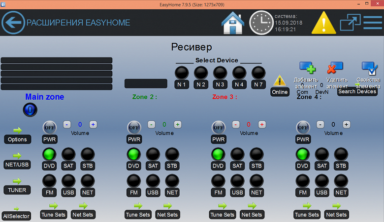Open the NET/USB button

[17, 165]
